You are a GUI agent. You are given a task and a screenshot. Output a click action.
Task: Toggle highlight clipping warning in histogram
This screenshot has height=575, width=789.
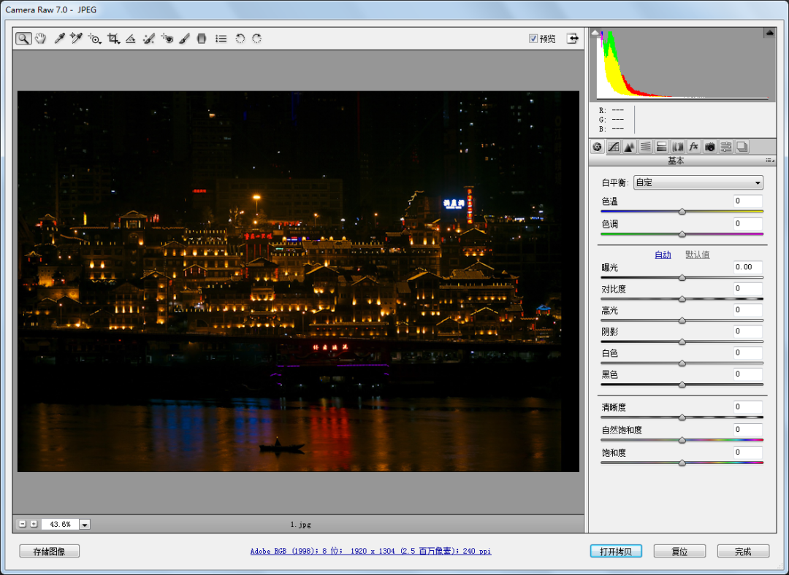pyautogui.click(x=769, y=33)
